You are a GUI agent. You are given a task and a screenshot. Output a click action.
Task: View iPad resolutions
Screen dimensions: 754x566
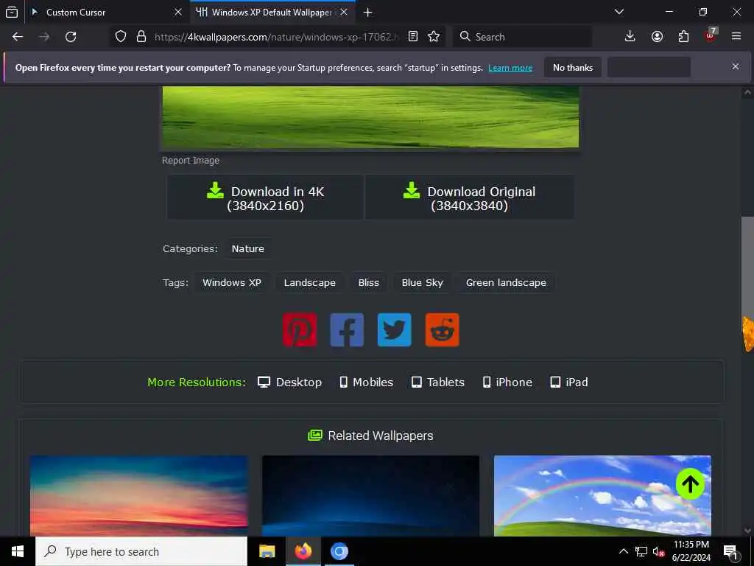tap(569, 382)
